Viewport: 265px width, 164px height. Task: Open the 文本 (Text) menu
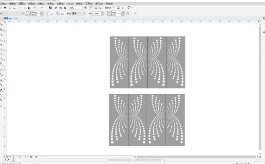click(70, 4)
